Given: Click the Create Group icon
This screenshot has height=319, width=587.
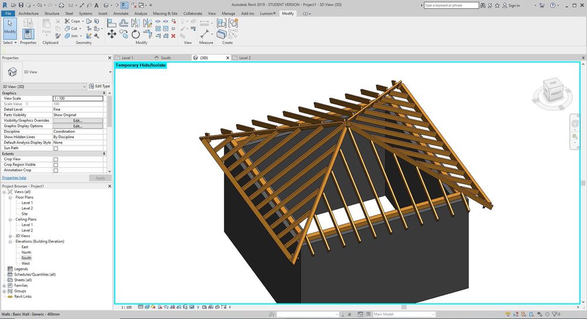Looking at the screenshot, I should pyautogui.click(x=233, y=23).
